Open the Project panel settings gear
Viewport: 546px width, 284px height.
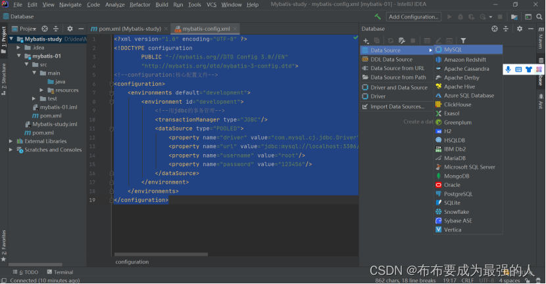point(70,29)
